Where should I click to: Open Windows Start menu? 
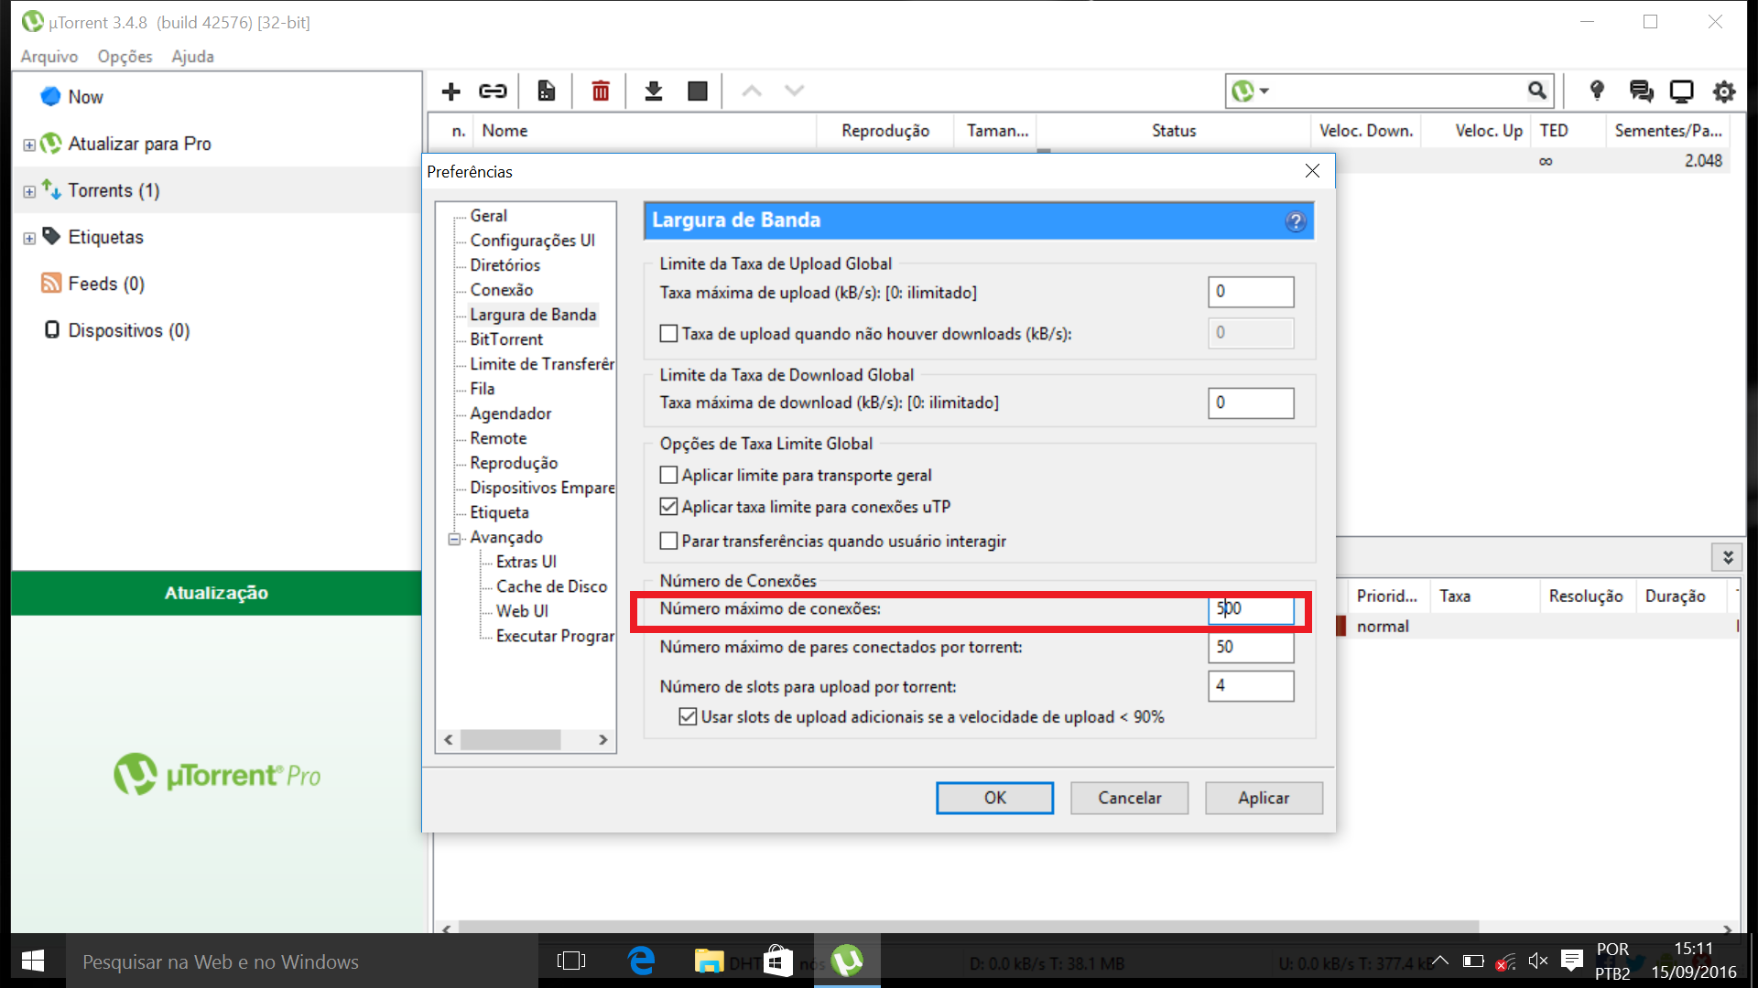(x=33, y=961)
